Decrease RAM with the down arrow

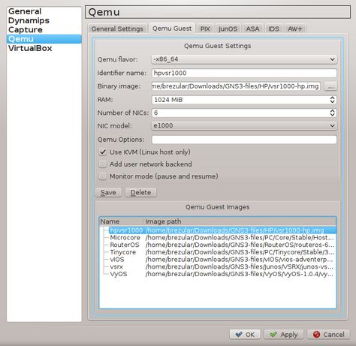tap(332, 101)
